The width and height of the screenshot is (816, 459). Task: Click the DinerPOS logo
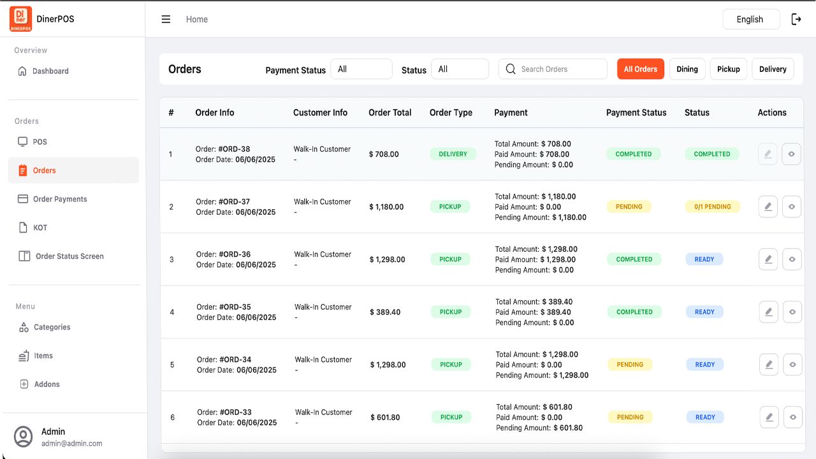(20, 19)
